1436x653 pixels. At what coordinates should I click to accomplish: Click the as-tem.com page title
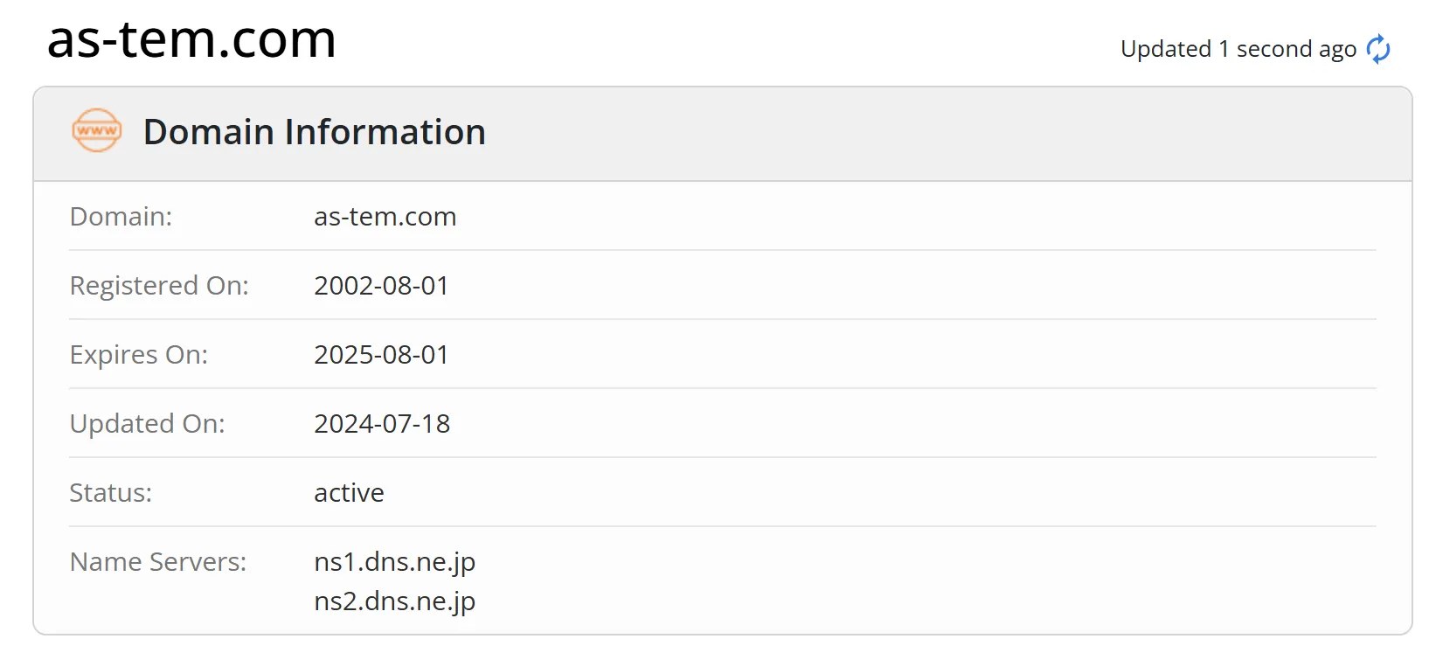(191, 39)
